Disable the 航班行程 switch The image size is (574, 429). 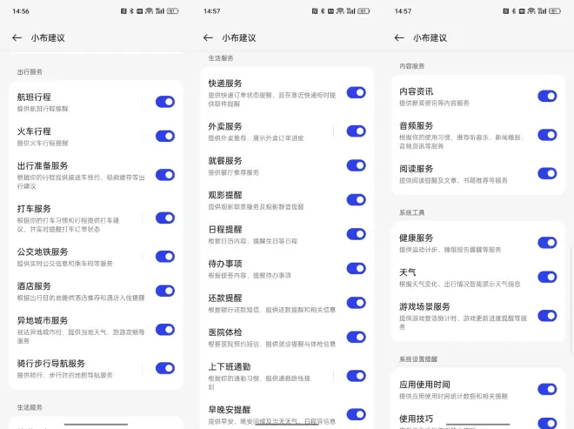(x=165, y=102)
